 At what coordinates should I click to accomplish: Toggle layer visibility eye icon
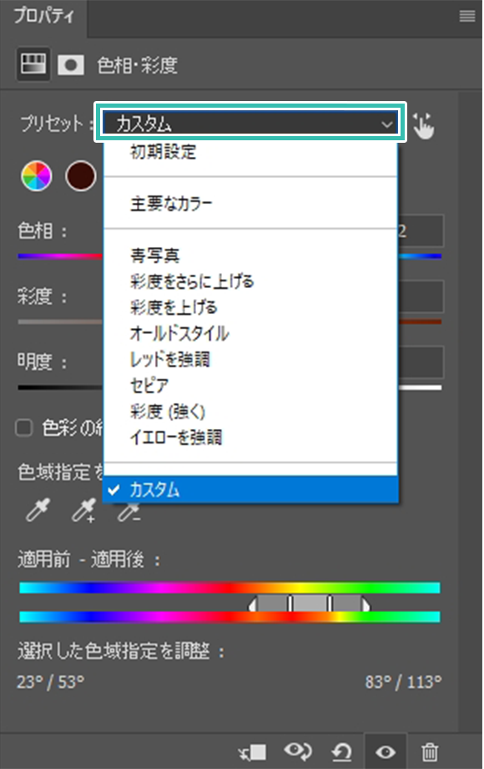[x=386, y=751]
